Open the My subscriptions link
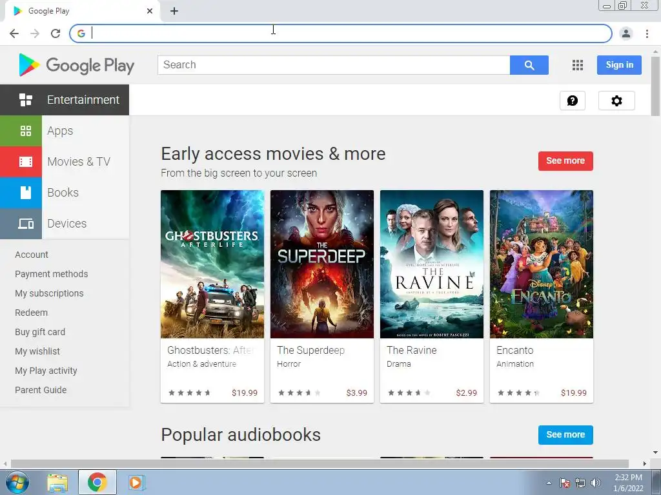This screenshot has width=661, height=495. point(49,293)
